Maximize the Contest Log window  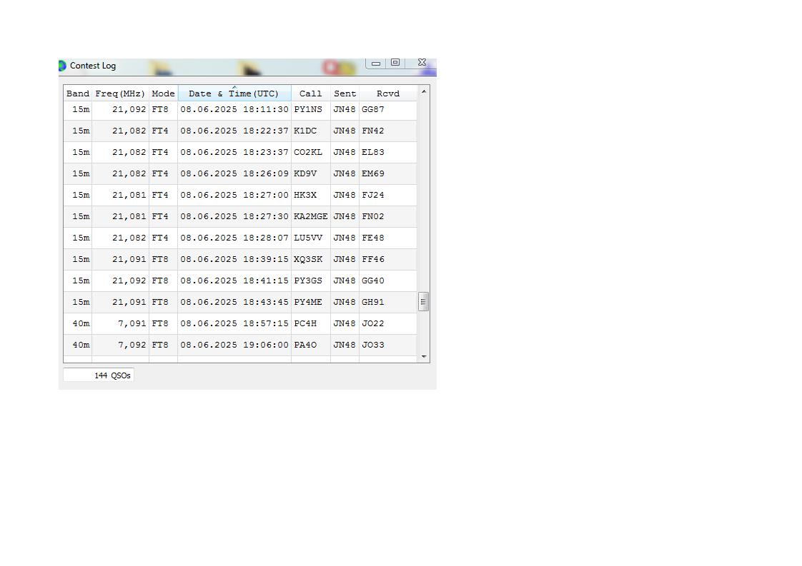tap(395, 63)
